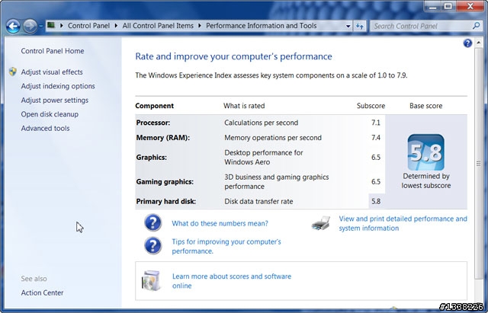Click the 7.4 memory subscore
Image resolution: width=488 pixels, height=313 pixels.
[376, 138]
